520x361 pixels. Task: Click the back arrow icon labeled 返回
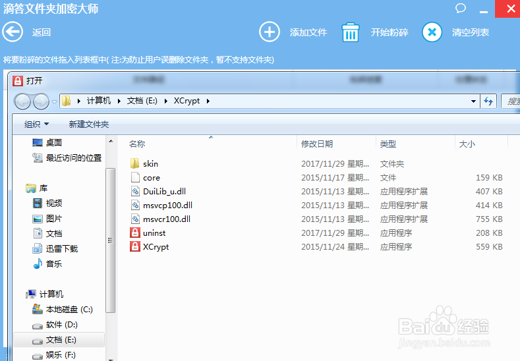tap(13, 32)
